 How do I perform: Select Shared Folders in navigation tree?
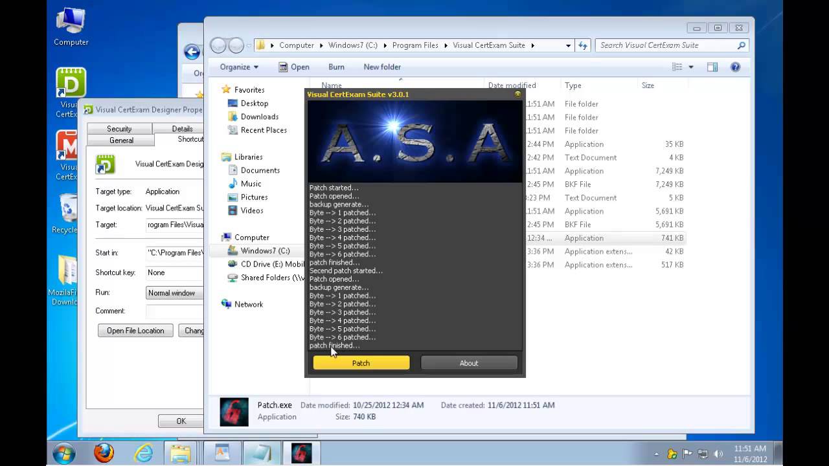point(272,278)
